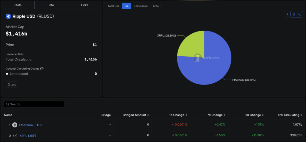Open the Info tab
The height and width of the screenshot is (142, 306).
[x=51, y=5]
